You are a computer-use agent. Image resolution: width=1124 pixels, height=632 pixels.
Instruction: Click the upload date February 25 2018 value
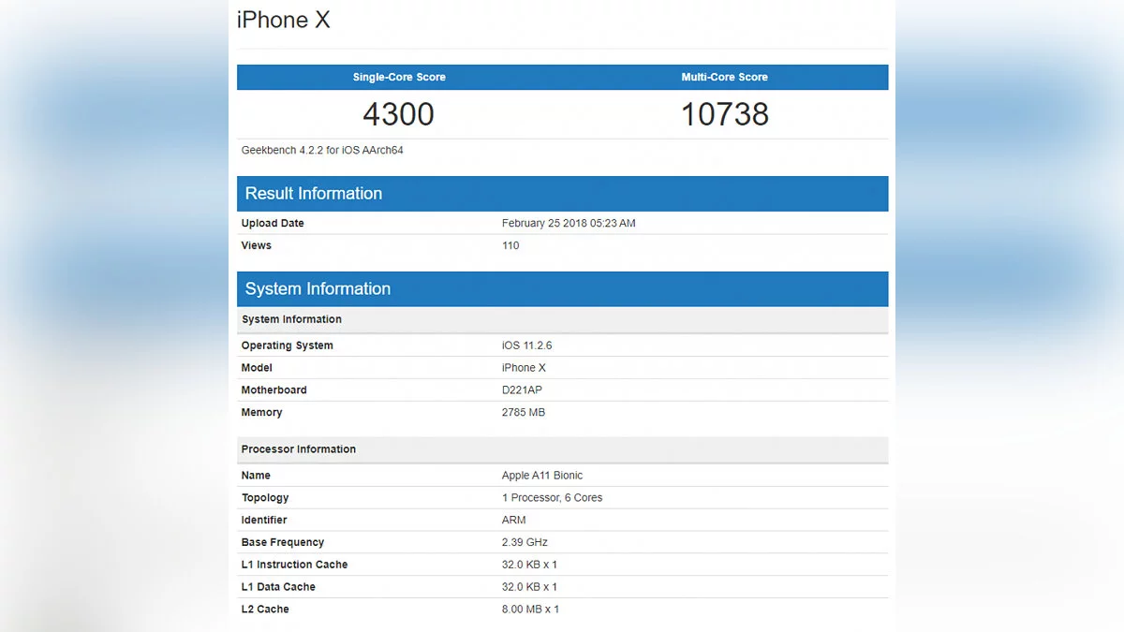point(569,224)
